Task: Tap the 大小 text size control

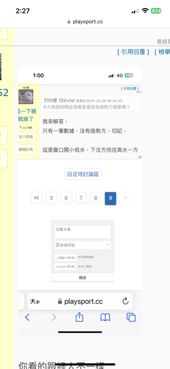Action: point(35,301)
